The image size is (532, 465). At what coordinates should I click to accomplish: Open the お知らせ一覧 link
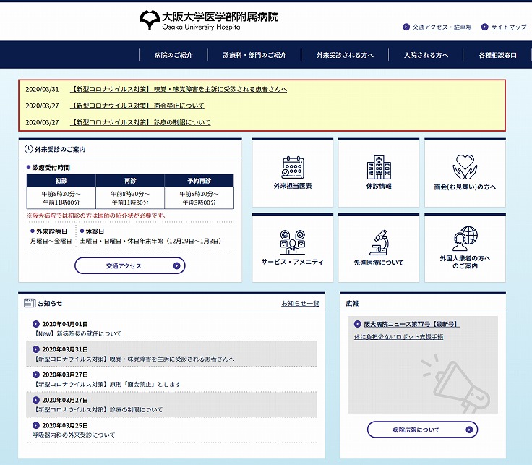(300, 303)
